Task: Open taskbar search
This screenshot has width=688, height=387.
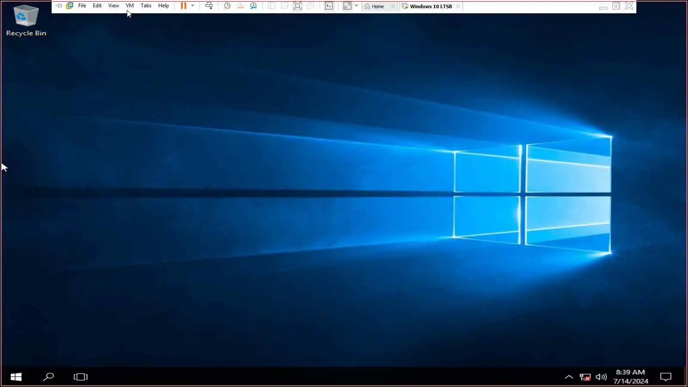Action: [49, 377]
